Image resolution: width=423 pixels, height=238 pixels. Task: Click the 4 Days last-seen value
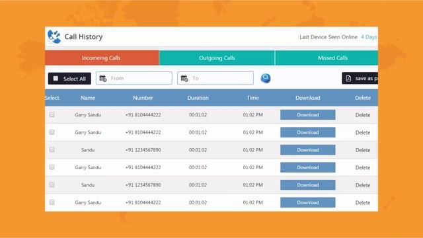tap(369, 37)
